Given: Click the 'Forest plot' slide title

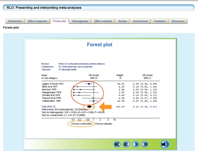Looking at the screenshot, I should coord(100,45).
